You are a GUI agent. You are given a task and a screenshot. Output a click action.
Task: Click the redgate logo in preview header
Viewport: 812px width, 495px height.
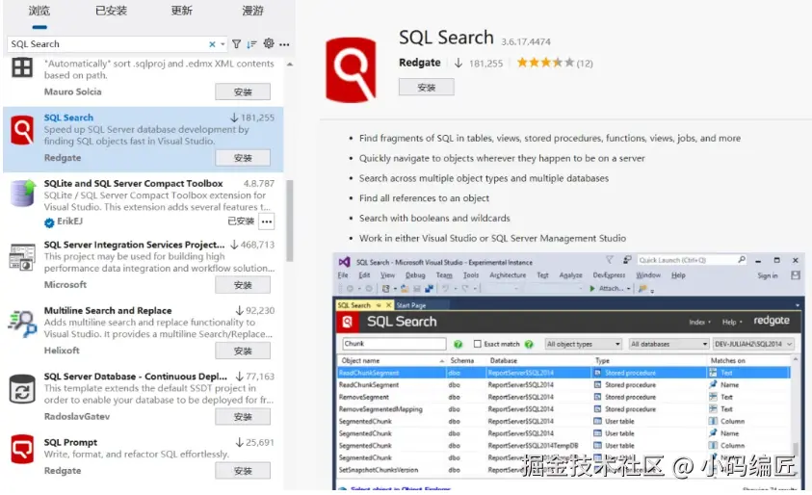click(772, 321)
